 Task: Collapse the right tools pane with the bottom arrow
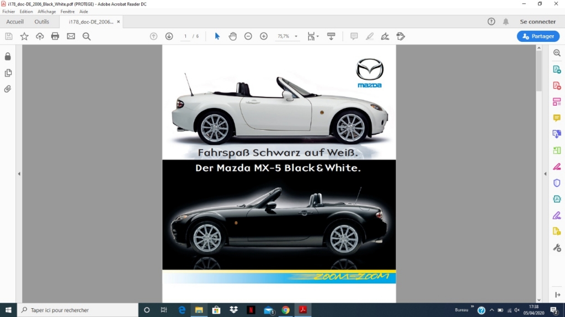(557, 295)
